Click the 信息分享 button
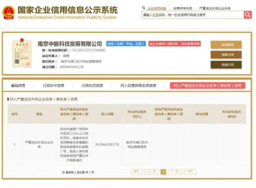 [226, 55]
